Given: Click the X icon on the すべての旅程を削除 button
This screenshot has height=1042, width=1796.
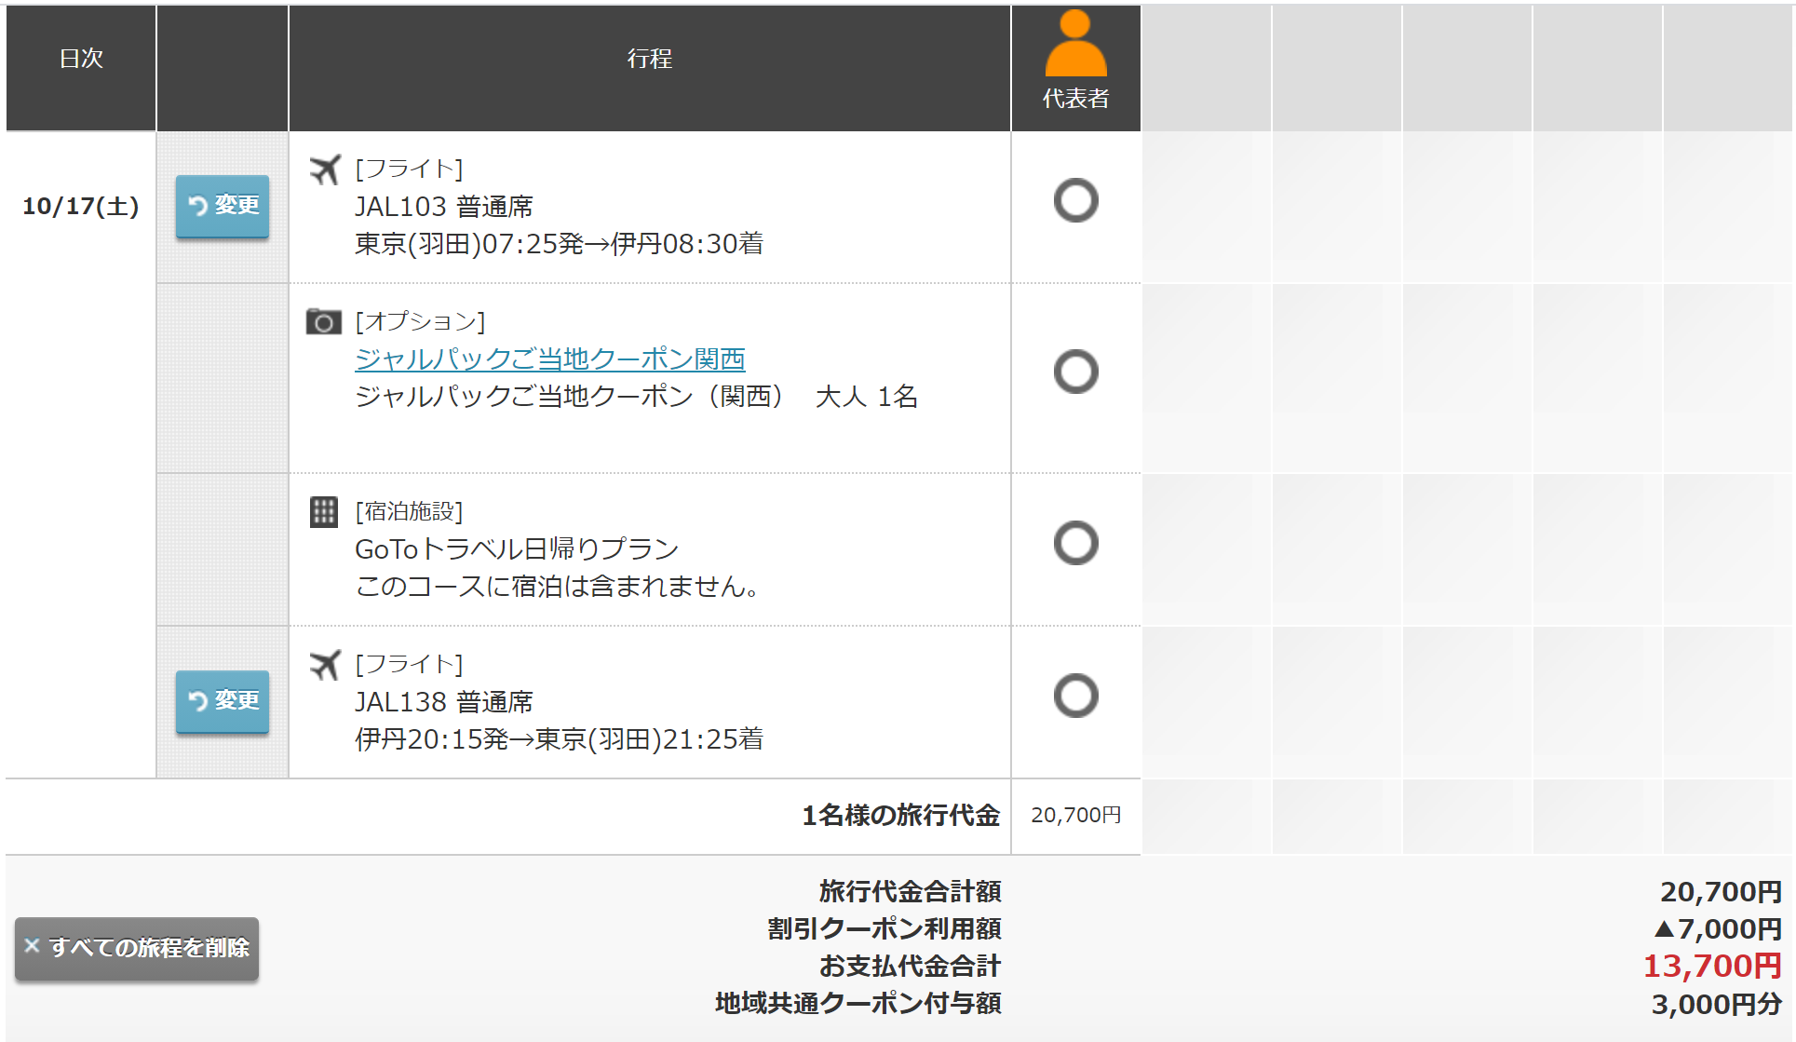Looking at the screenshot, I should click(x=32, y=946).
